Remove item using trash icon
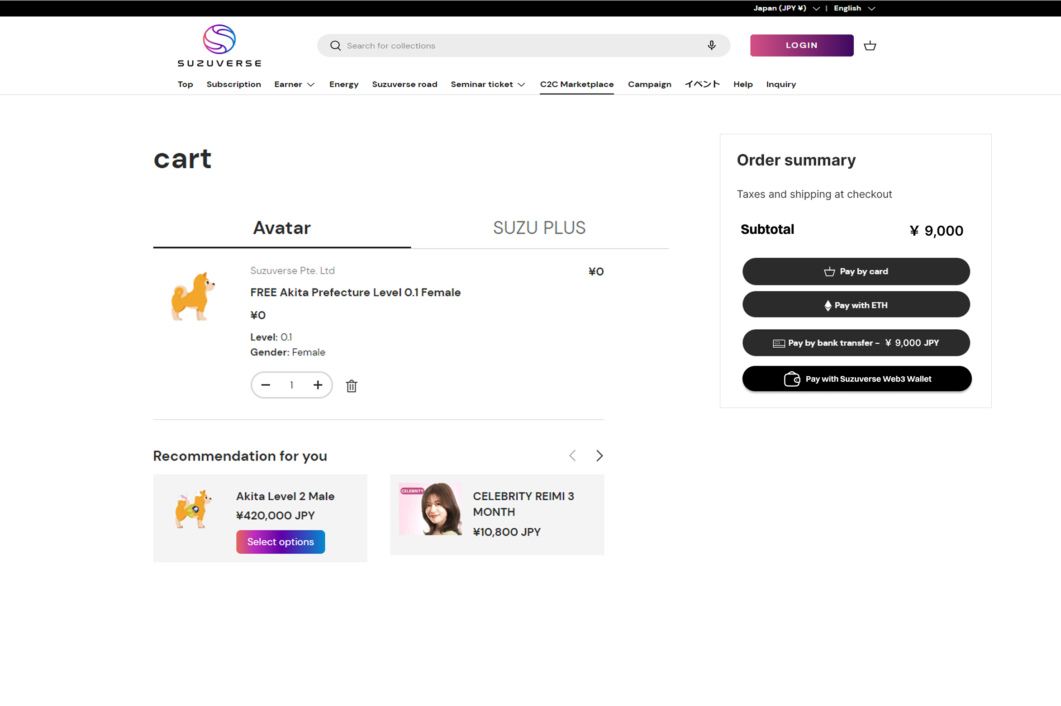This screenshot has width=1061, height=706. [x=352, y=386]
